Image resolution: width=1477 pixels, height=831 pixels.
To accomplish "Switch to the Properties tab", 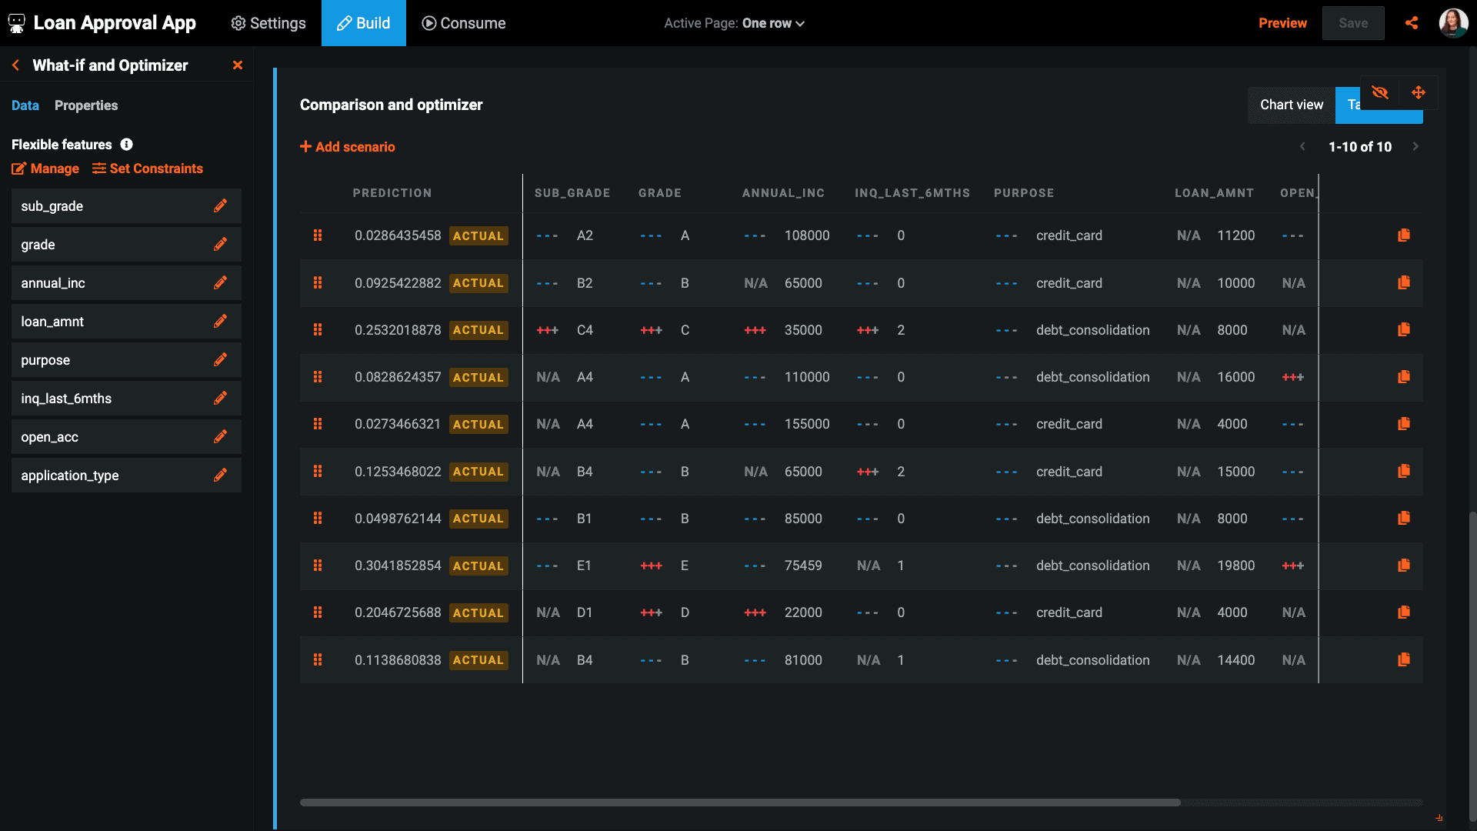I will tap(86, 105).
